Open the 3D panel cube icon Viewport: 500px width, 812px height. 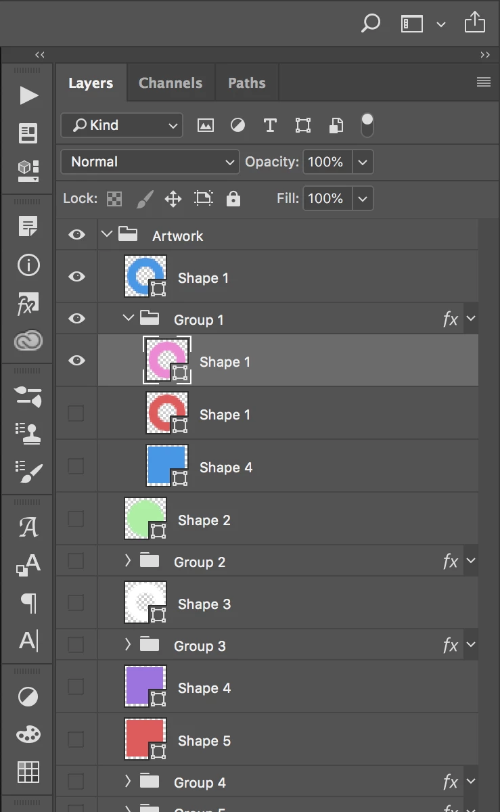click(x=28, y=171)
